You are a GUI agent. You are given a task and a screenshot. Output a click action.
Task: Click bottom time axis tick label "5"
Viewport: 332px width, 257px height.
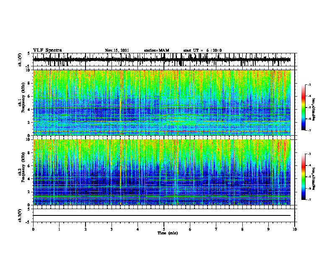coord(164,229)
